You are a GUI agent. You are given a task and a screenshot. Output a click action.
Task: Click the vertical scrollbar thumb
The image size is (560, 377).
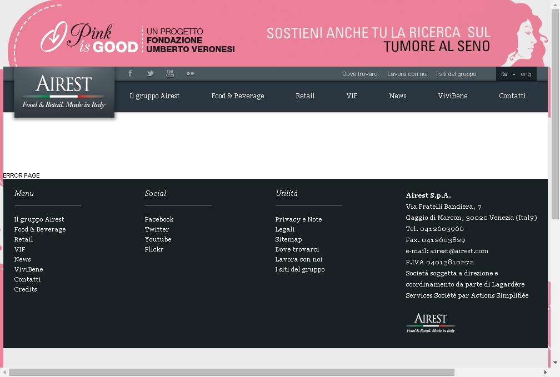pyautogui.click(x=556, y=115)
